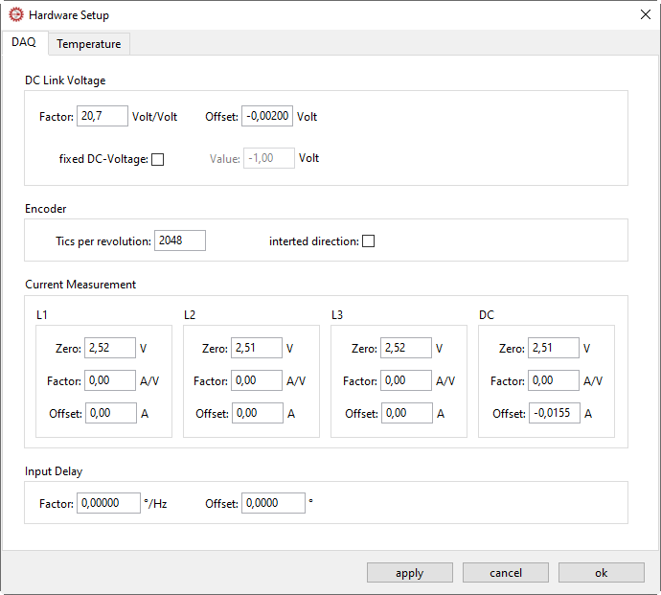This screenshot has width=661, height=595.
Task: Edit the DC Zero voltage field
Action: coord(554,348)
